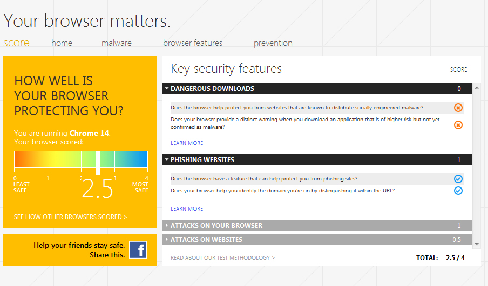Click the orange X icon for higher risk download warning
Screen dimensions: 488x286
(x=458, y=125)
